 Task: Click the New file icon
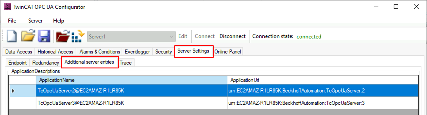(12, 36)
